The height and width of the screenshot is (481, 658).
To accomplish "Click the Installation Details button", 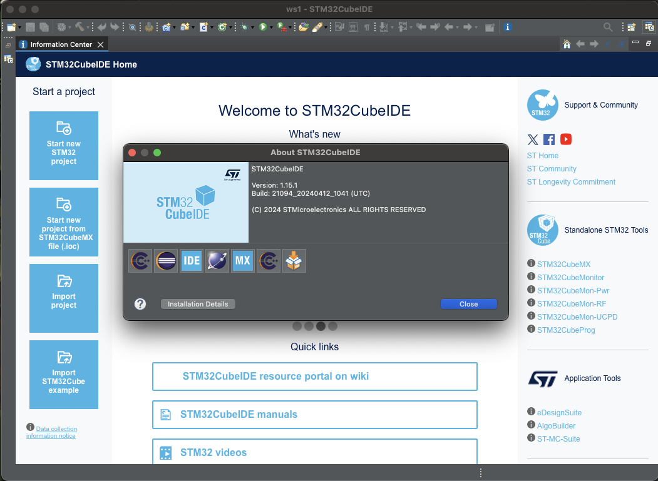I will [x=198, y=304].
